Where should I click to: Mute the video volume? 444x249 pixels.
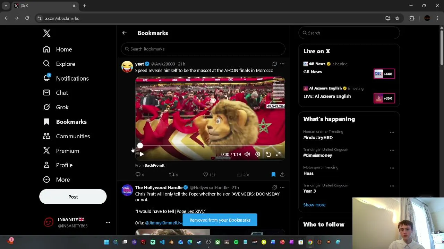coord(247,154)
